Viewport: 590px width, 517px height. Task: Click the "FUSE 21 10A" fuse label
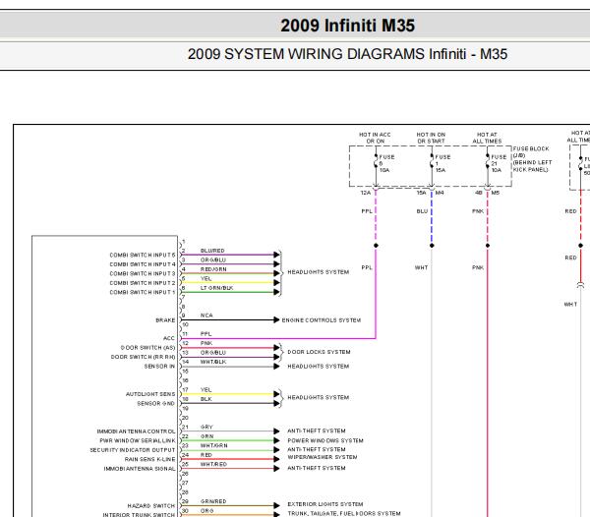499,163
